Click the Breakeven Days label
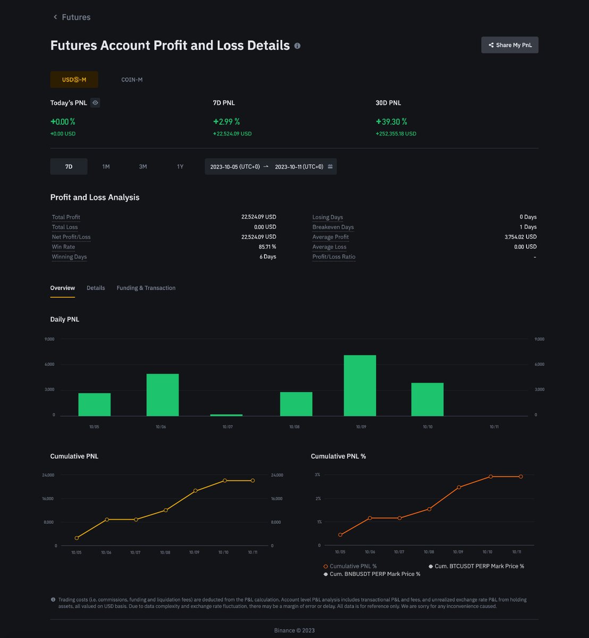The image size is (589, 638). point(333,227)
